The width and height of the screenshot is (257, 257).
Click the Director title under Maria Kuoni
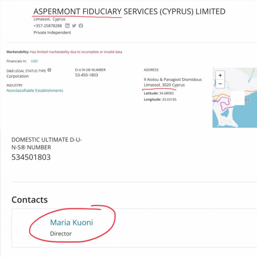coord(61,234)
